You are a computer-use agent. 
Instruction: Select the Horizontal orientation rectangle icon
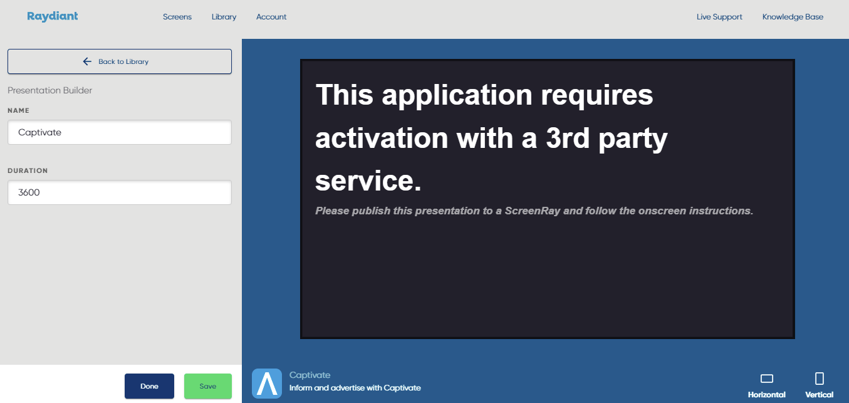coord(766,379)
